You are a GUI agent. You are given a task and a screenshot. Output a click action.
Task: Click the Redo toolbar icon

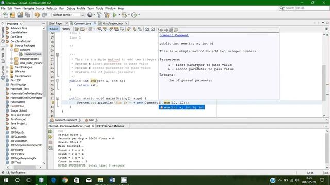pos(44,15)
